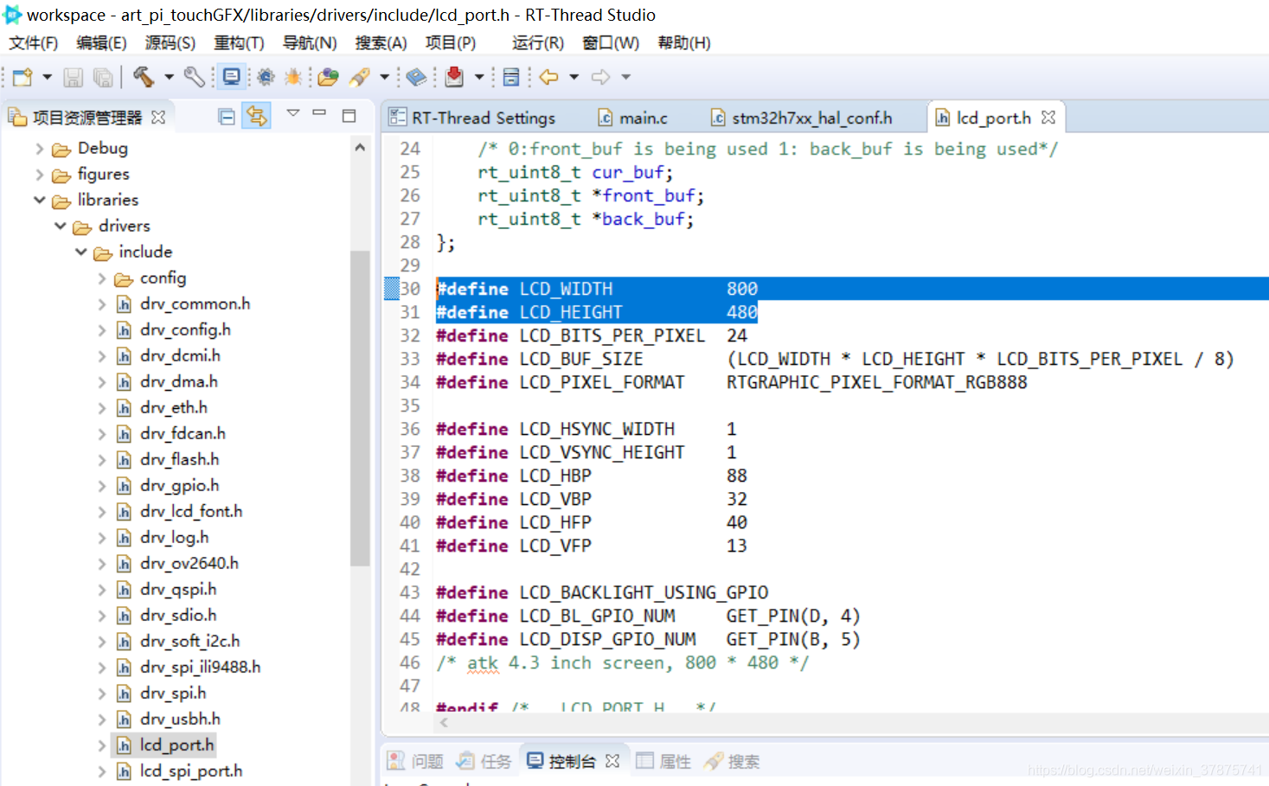This screenshot has width=1269, height=786.
Task: Click the new file wizard icon
Action: [x=22, y=77]
